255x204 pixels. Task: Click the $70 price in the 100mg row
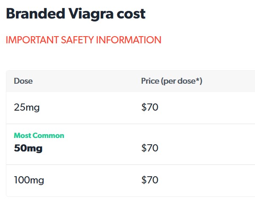pos(150,180)
